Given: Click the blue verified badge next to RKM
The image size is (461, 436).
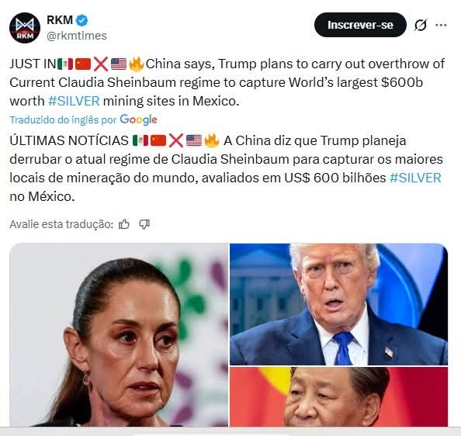Looking at the screenshot, I should [x=82, y=20].
